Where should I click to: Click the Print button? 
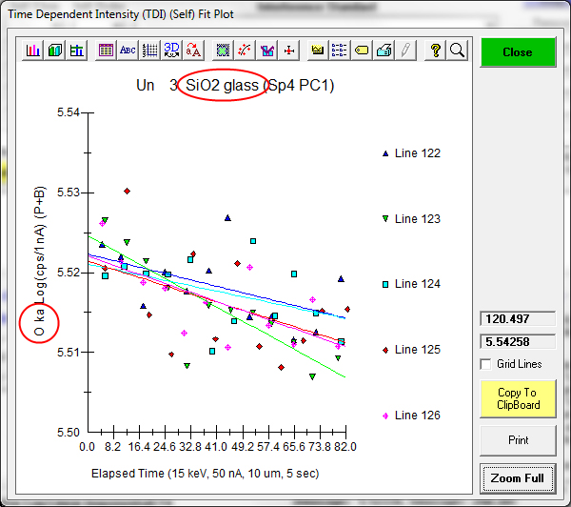(517, 440)
